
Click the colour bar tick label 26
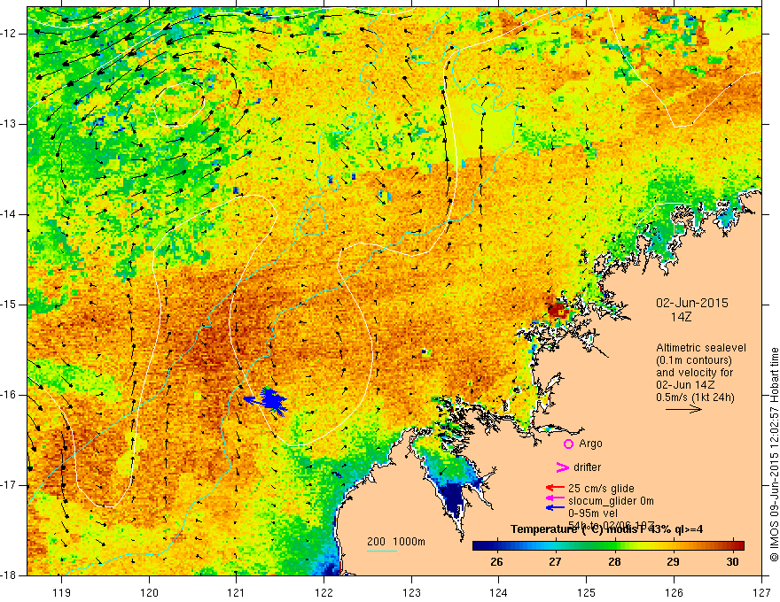(x=496, y=562)
